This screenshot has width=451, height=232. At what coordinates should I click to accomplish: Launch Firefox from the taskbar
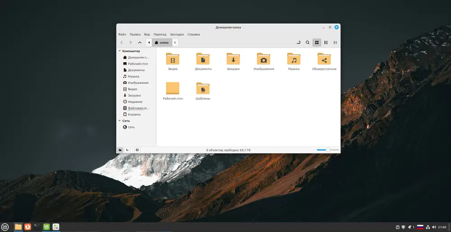point(28,227)
